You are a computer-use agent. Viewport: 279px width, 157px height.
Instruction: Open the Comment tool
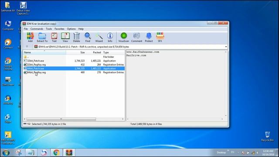136,38
